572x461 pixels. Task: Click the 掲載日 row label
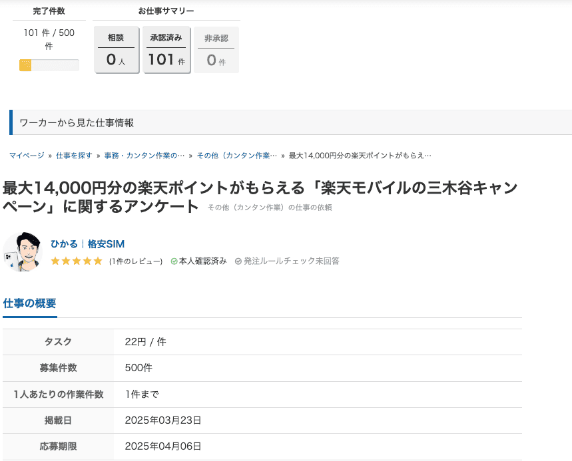click(x=58, y=420)
